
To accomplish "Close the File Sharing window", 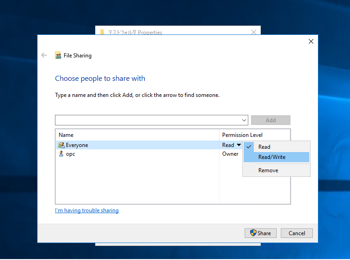I will pos(311,41).
